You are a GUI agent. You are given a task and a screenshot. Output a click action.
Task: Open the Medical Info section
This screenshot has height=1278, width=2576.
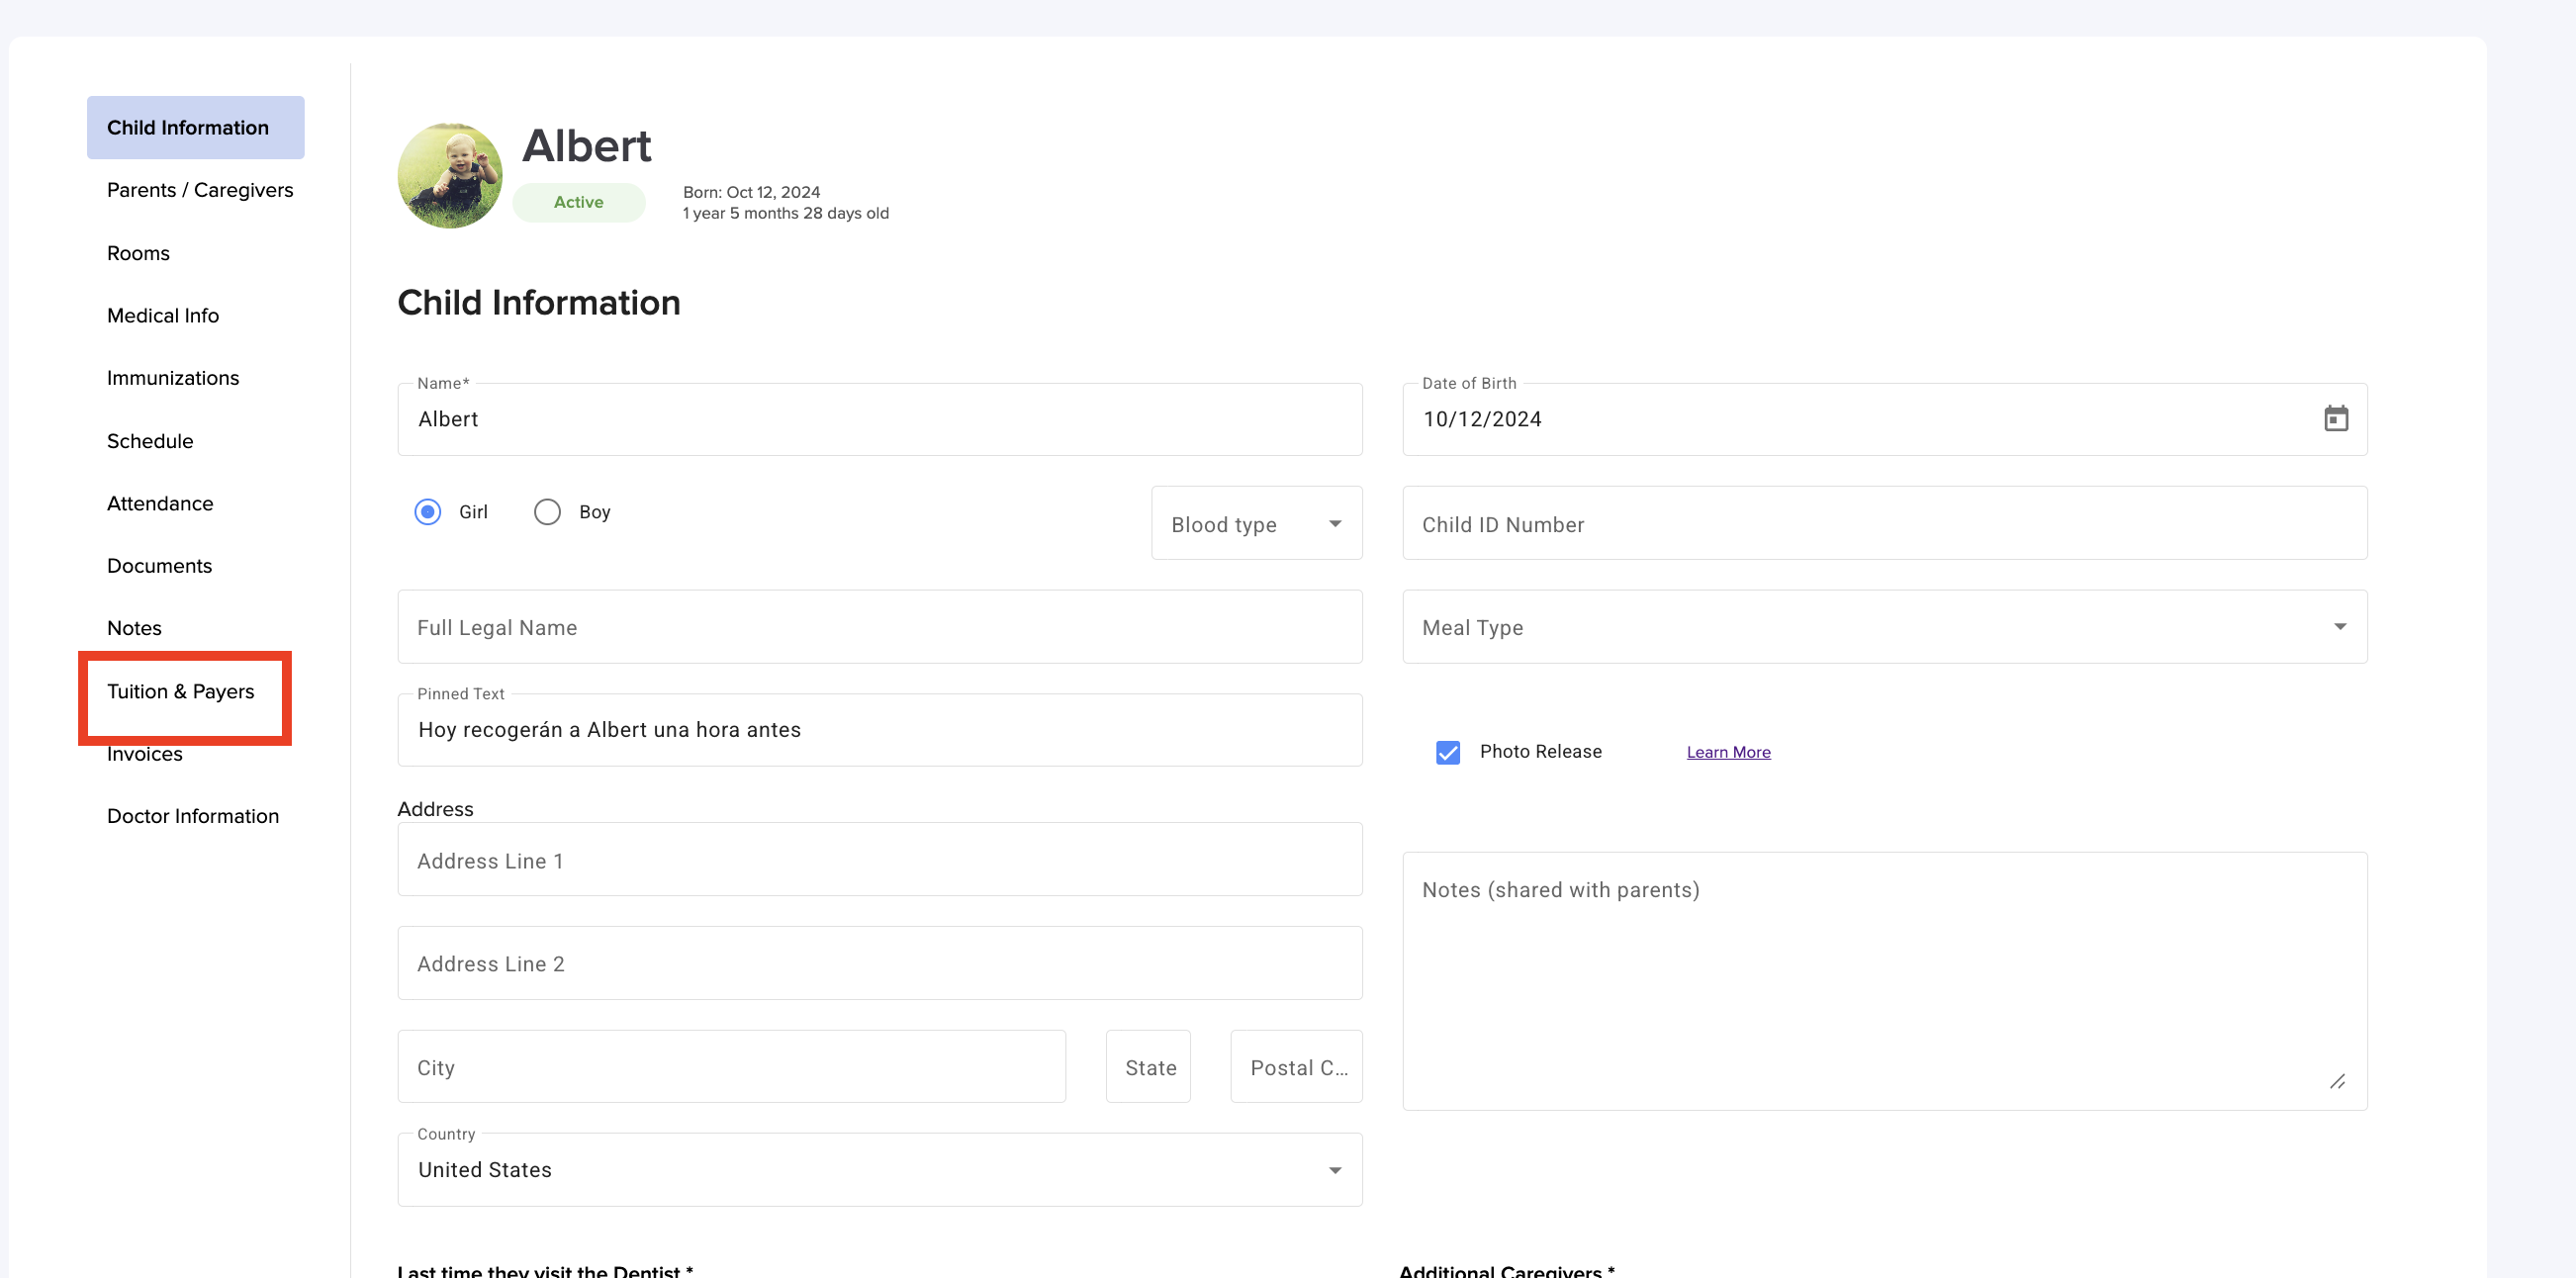click(163, 316)
